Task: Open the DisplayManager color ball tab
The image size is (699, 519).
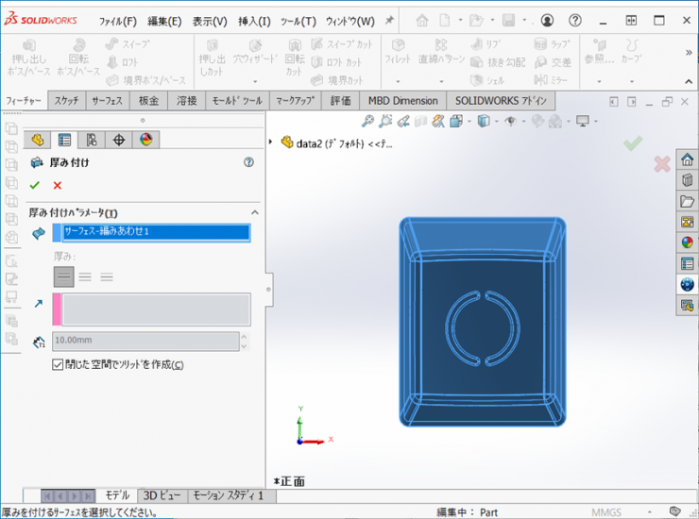Action: point(145,140)
